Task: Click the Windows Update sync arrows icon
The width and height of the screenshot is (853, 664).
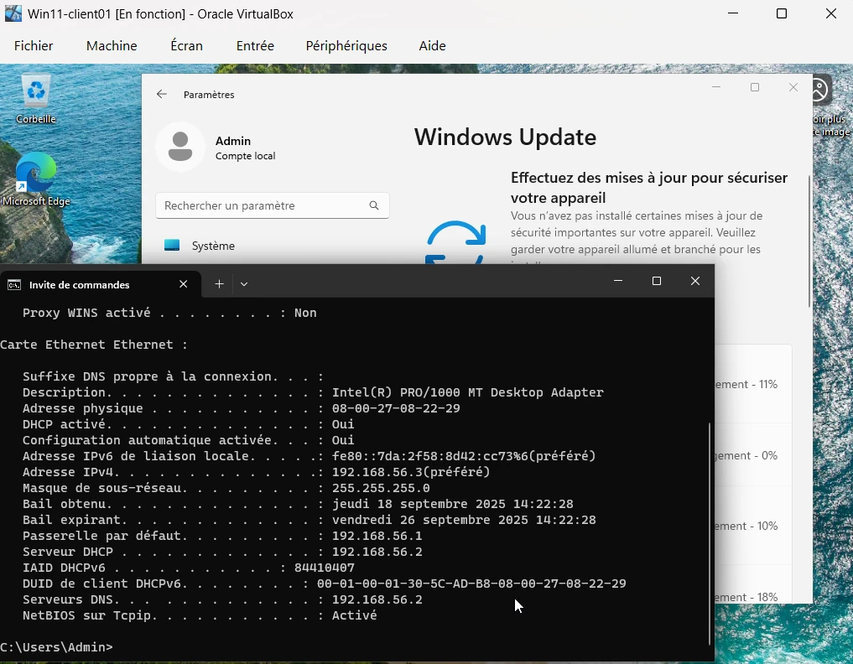Action: [x=456, y=242]
